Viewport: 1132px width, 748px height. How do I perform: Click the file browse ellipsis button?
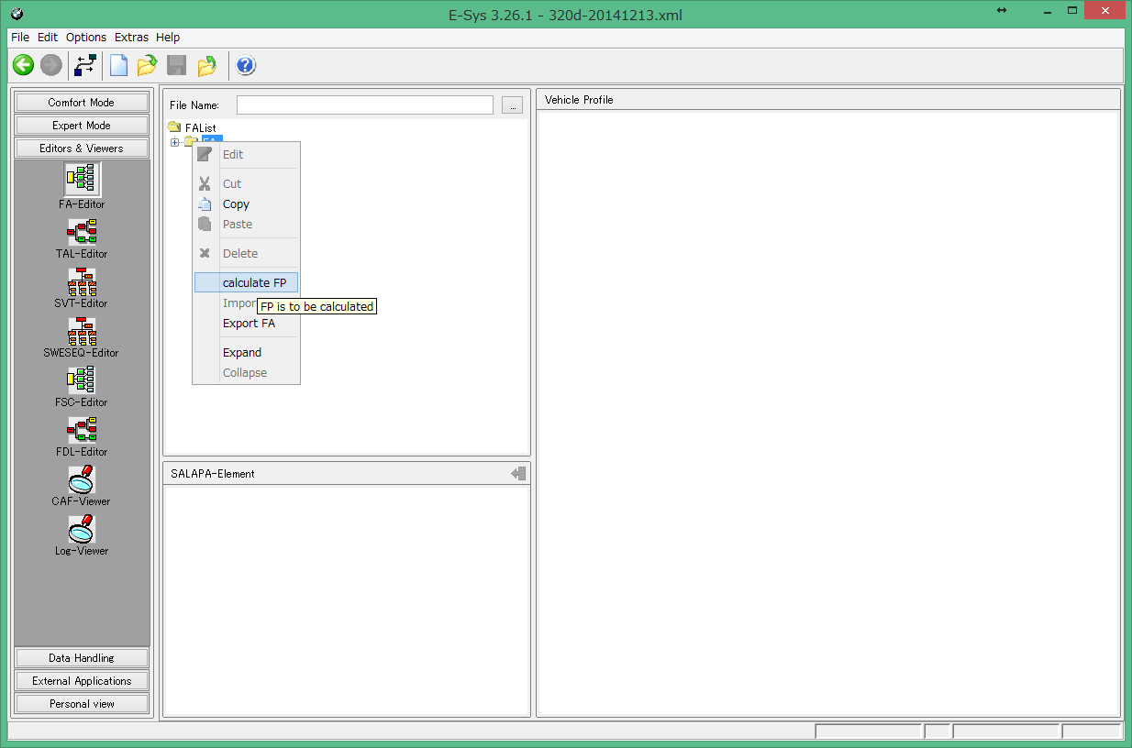513,105
